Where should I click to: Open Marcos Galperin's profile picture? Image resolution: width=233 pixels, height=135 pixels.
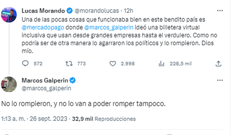click(x=9, y=84)
